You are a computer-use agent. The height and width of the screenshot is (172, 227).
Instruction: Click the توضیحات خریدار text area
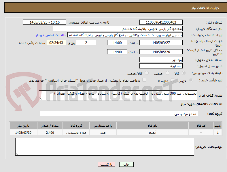pyautogui.click(x=105, y=147)
